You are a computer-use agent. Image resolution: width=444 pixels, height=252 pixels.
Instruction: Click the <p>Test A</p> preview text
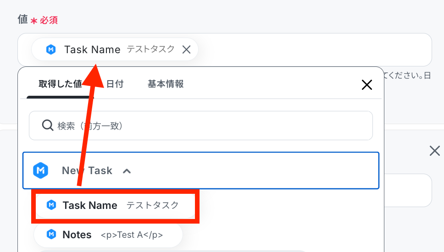[x=132, y=235]
